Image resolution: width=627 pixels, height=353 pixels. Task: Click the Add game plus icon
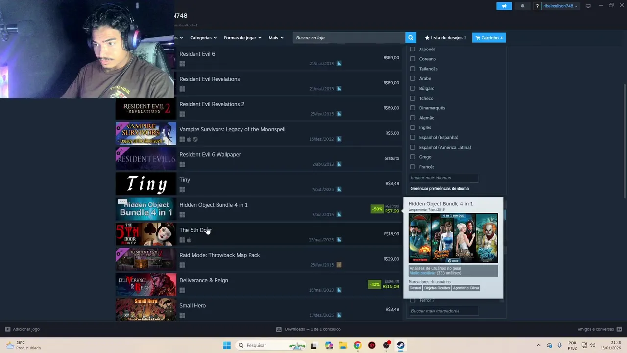(x=7, y=329)
